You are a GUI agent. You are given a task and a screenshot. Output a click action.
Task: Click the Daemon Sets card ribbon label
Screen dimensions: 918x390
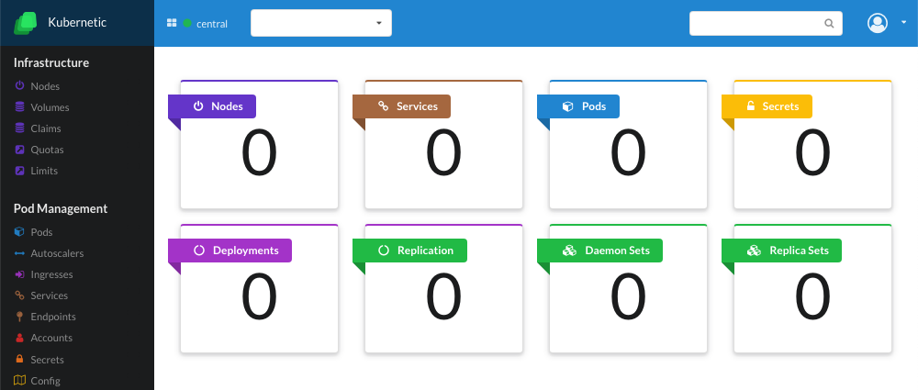coord(600,250)
